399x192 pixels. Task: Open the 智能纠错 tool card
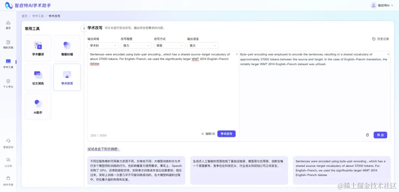pos(67,48)
